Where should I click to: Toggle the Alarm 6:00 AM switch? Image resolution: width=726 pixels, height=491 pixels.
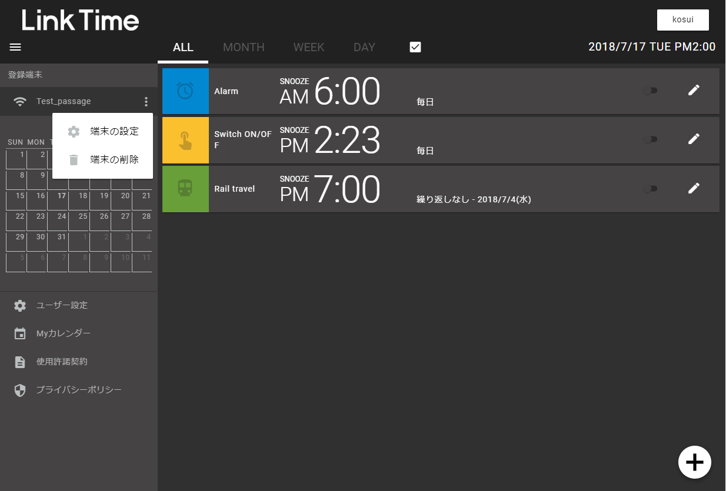650,91
